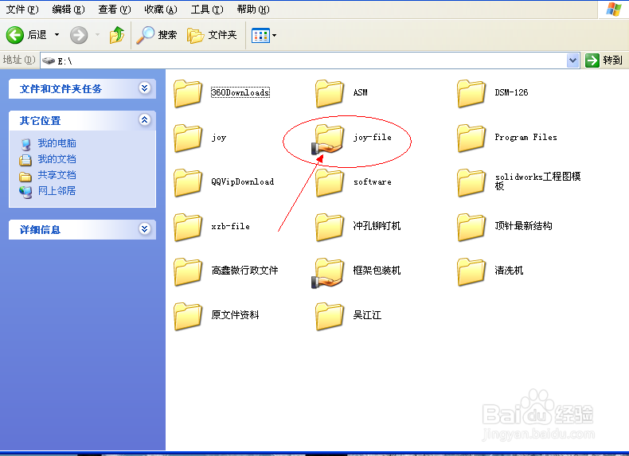Click the 顶针最新结构 name text
The width and height of the screenshot is (629, 456).
(x=523, y=226)
